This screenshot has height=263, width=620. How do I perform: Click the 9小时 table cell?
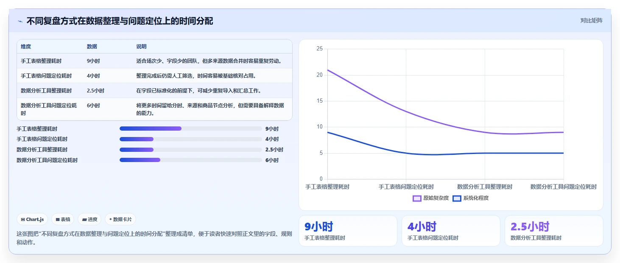[93, 61]
